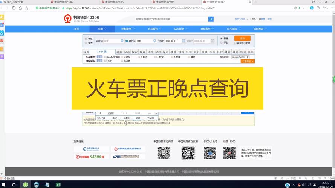Screen dimensions: 335x188
Task: Click the blue search magnifier button
Action: pos(211,19)
